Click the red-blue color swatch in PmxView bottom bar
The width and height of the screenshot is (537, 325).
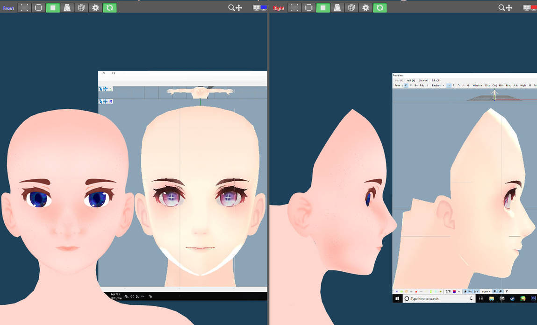coord(454,291)
